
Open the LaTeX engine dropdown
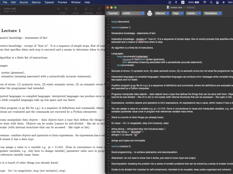(x=133, y=13)
